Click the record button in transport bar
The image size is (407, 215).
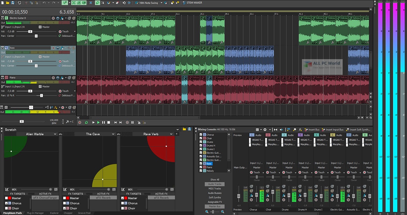(80, 122)
